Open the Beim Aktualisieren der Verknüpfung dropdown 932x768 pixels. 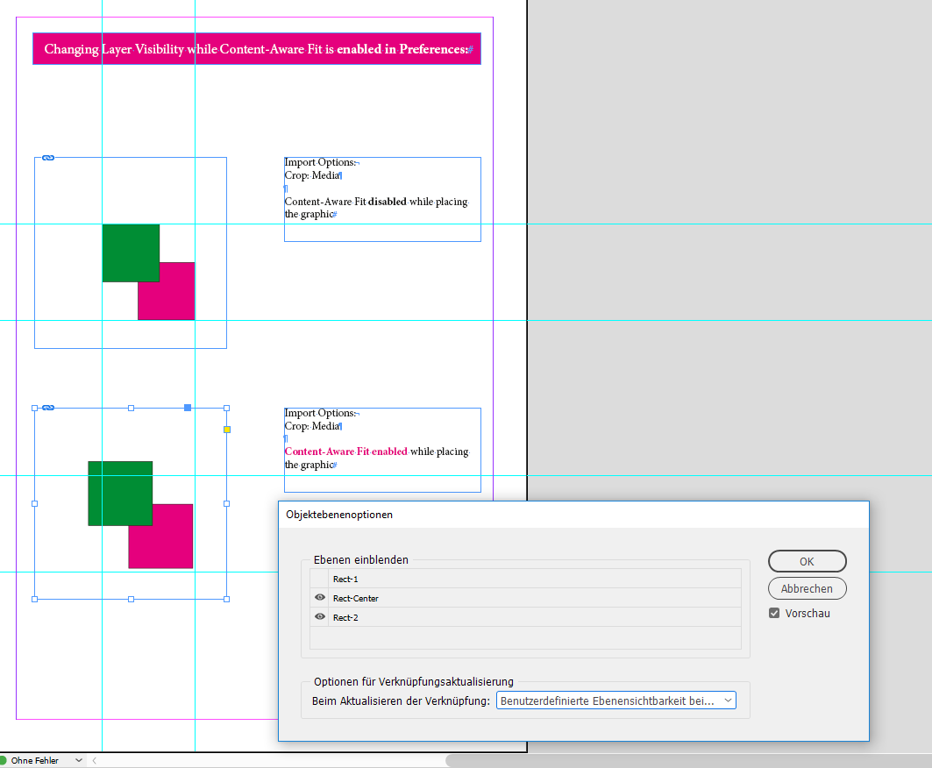615,700
